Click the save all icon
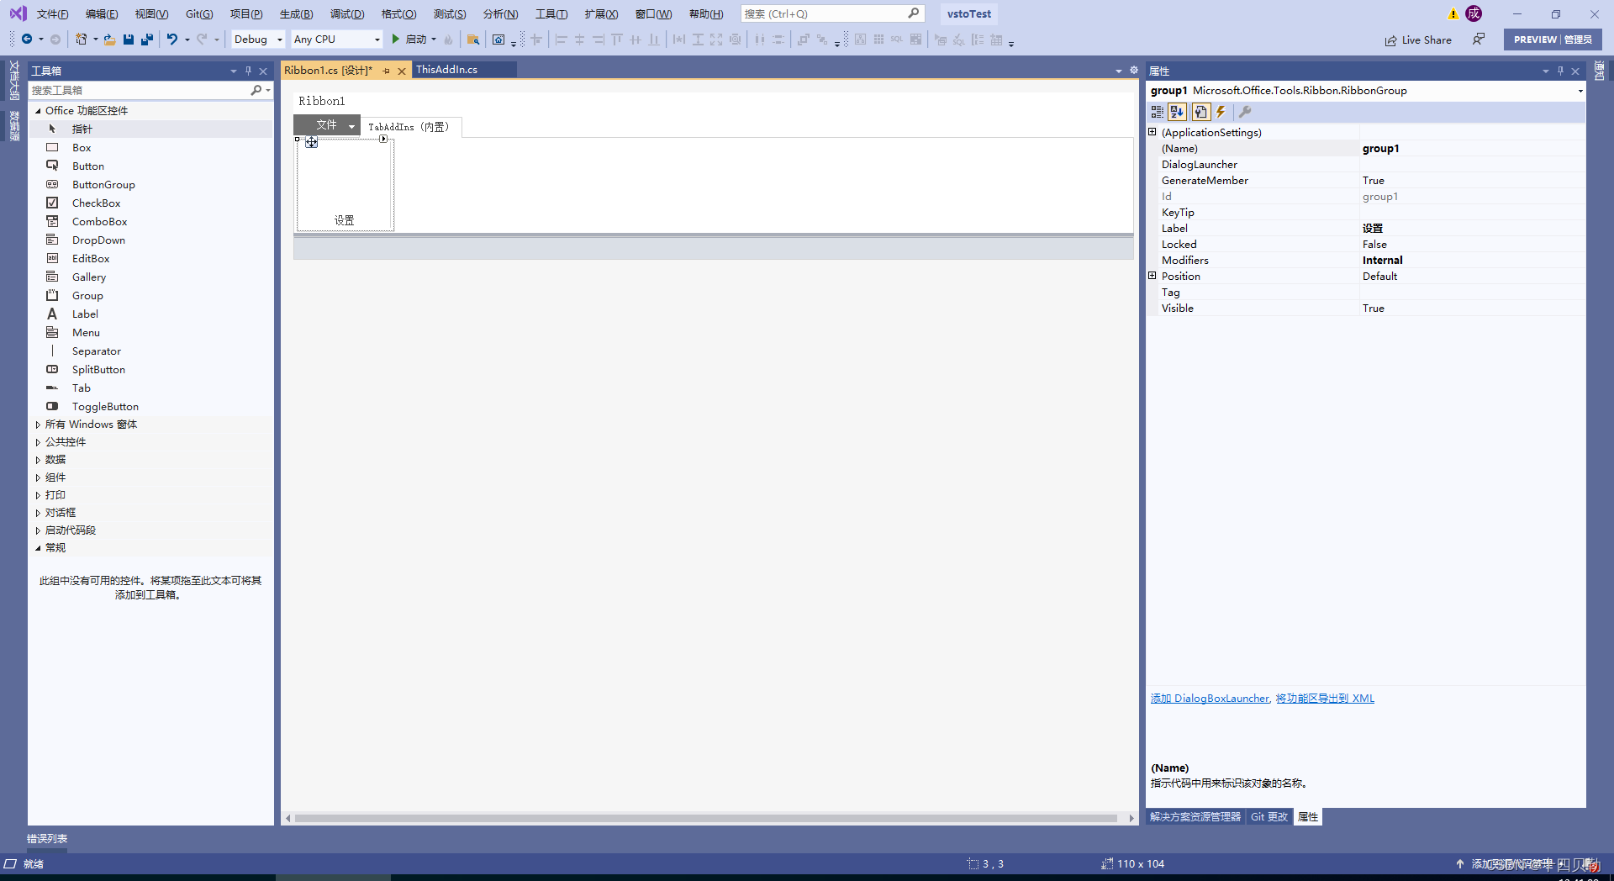Screen dimensions: 1614x881 point(147,40)
